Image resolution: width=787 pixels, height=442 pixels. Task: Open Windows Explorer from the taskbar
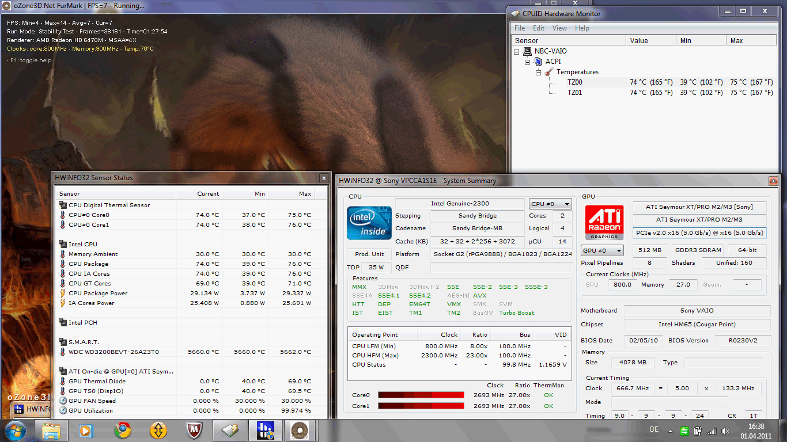coord(51,430)
